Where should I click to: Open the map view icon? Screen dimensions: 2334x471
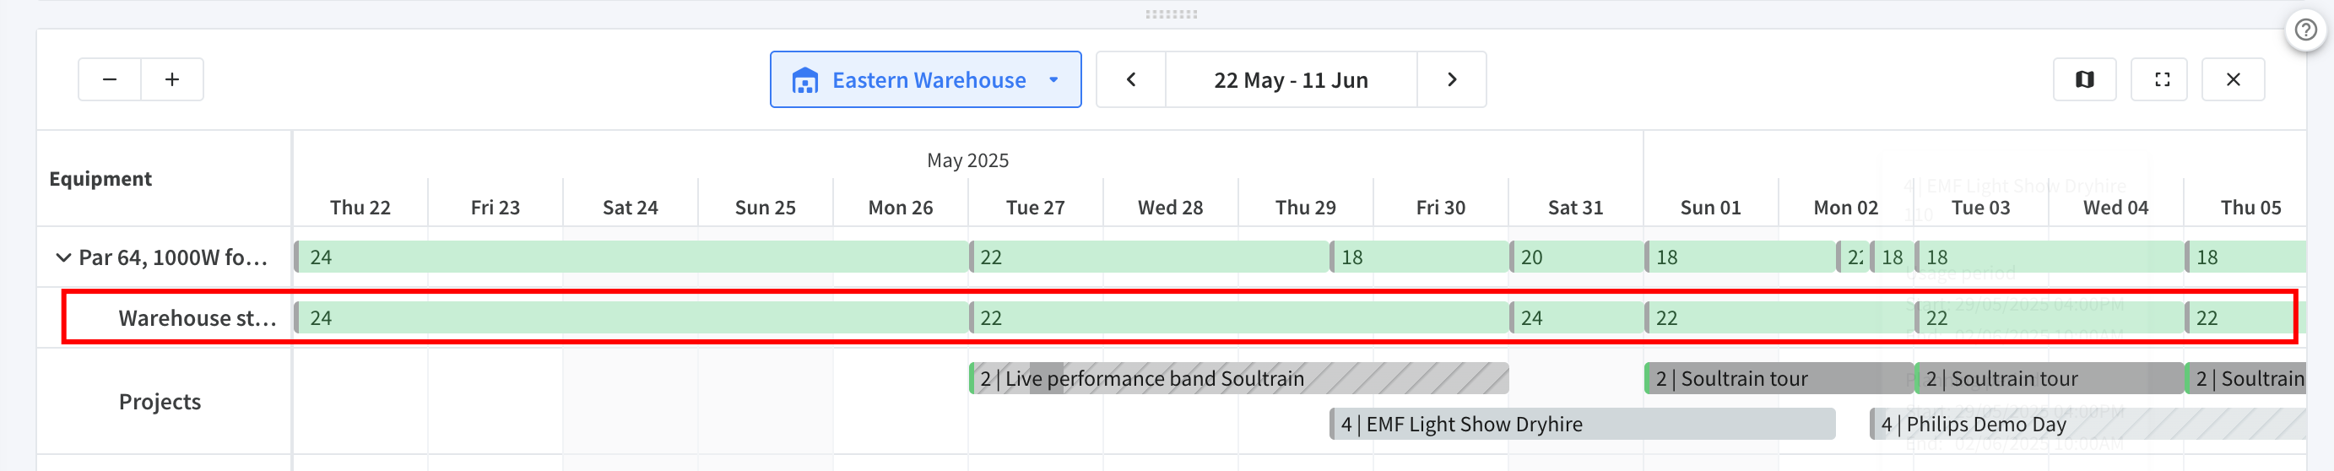(2085, 79)
